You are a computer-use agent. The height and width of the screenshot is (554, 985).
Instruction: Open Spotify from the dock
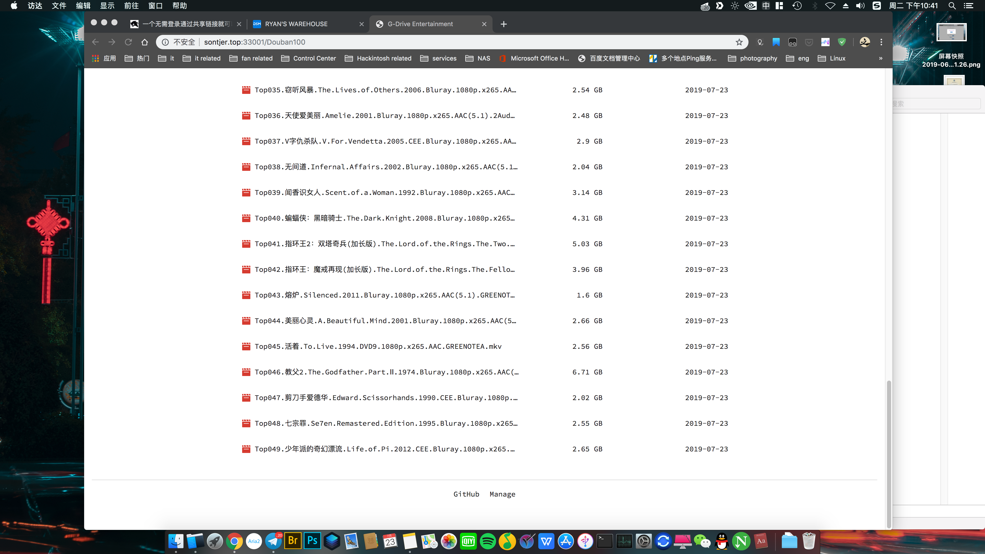(488, 541)
